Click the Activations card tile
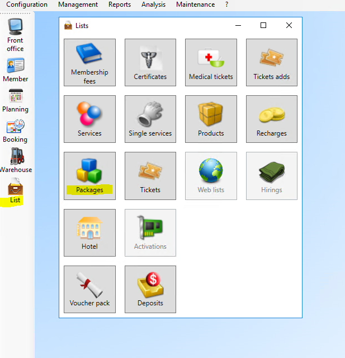 (150, 233)
